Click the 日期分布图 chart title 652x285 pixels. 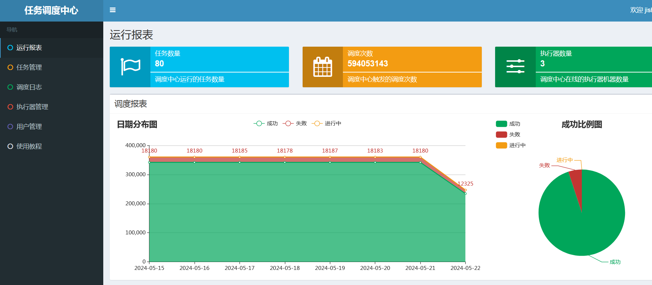tap(137, 125)
